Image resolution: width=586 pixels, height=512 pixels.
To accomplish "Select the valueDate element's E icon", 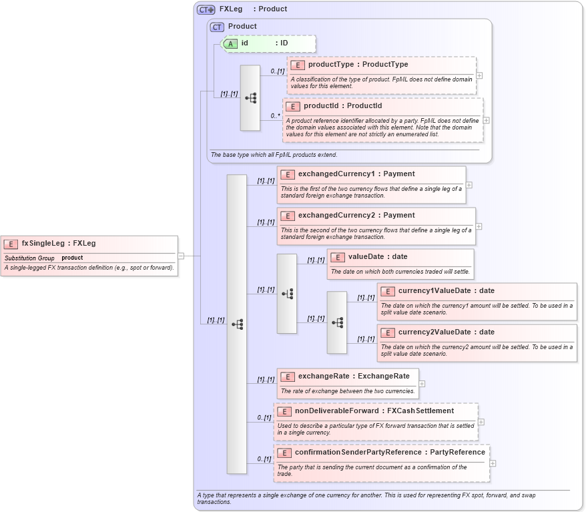I will tap(337, 256).
